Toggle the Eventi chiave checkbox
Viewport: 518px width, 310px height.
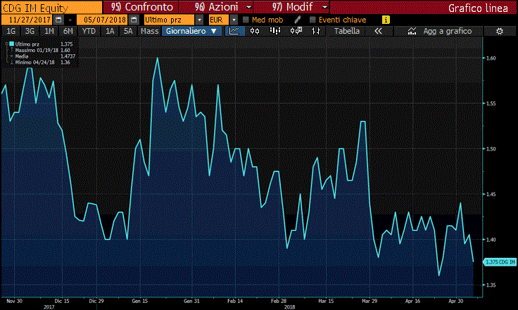(313, 20)
